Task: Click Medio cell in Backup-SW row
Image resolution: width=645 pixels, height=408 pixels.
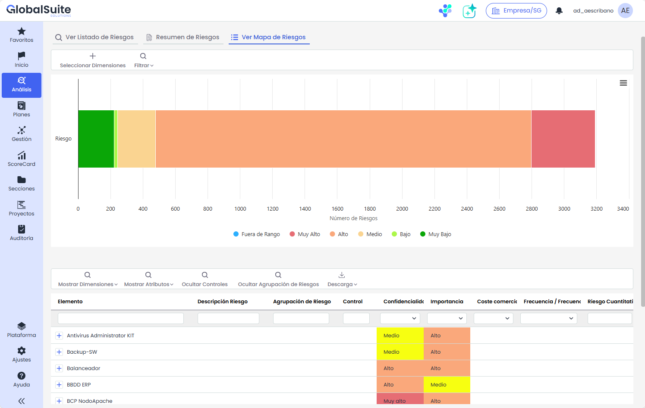Action: (400, 352)
